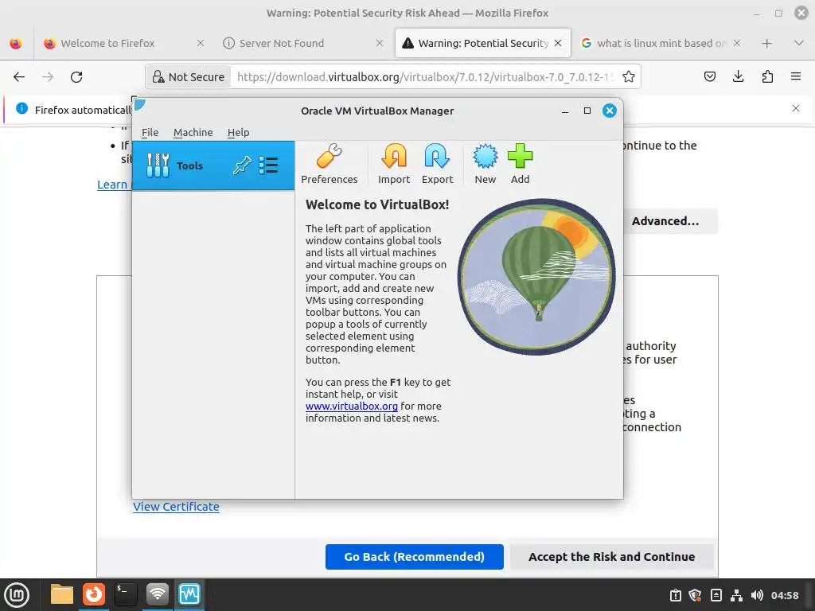Create a New virtual machine

[x=485, y=164]
